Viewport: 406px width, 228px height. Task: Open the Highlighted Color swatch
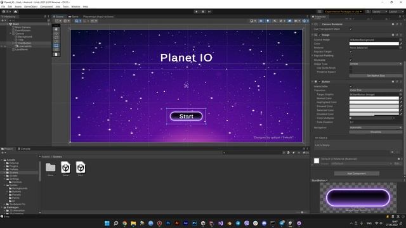tap(374, 103)
